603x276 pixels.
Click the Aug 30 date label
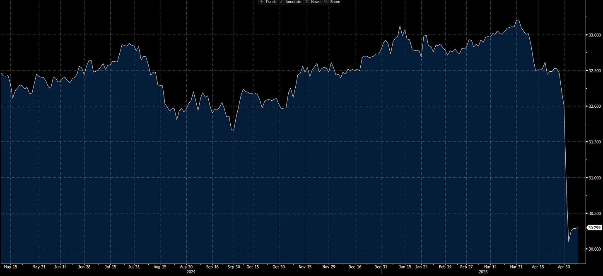pos(186,267)
